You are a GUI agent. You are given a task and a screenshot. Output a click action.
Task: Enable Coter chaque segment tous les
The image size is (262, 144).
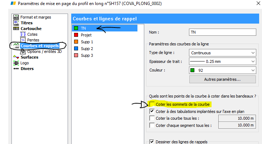pyautogui.click(x=152, y=125)
